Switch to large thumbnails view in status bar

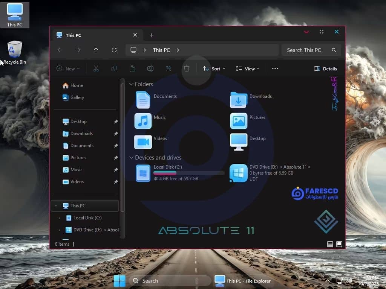coord(339,244)
